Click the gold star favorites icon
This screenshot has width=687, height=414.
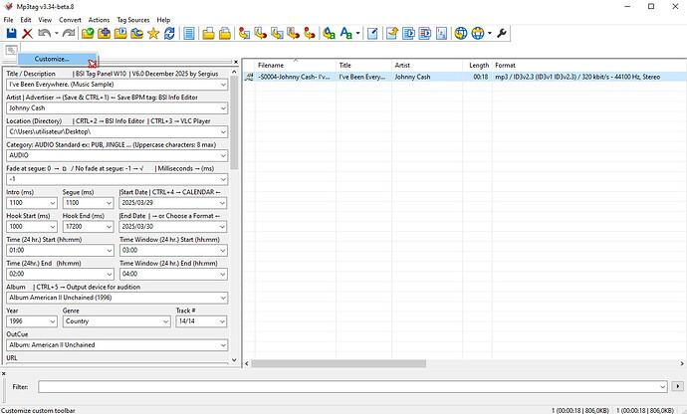[x=153, y=33]
